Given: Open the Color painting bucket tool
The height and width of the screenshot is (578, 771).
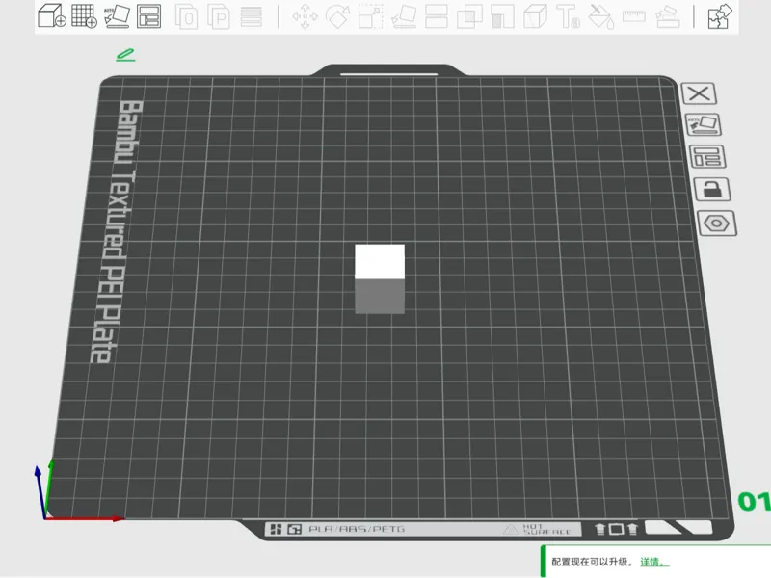Looking at the screenshot, I should click(x=601, y=16).
